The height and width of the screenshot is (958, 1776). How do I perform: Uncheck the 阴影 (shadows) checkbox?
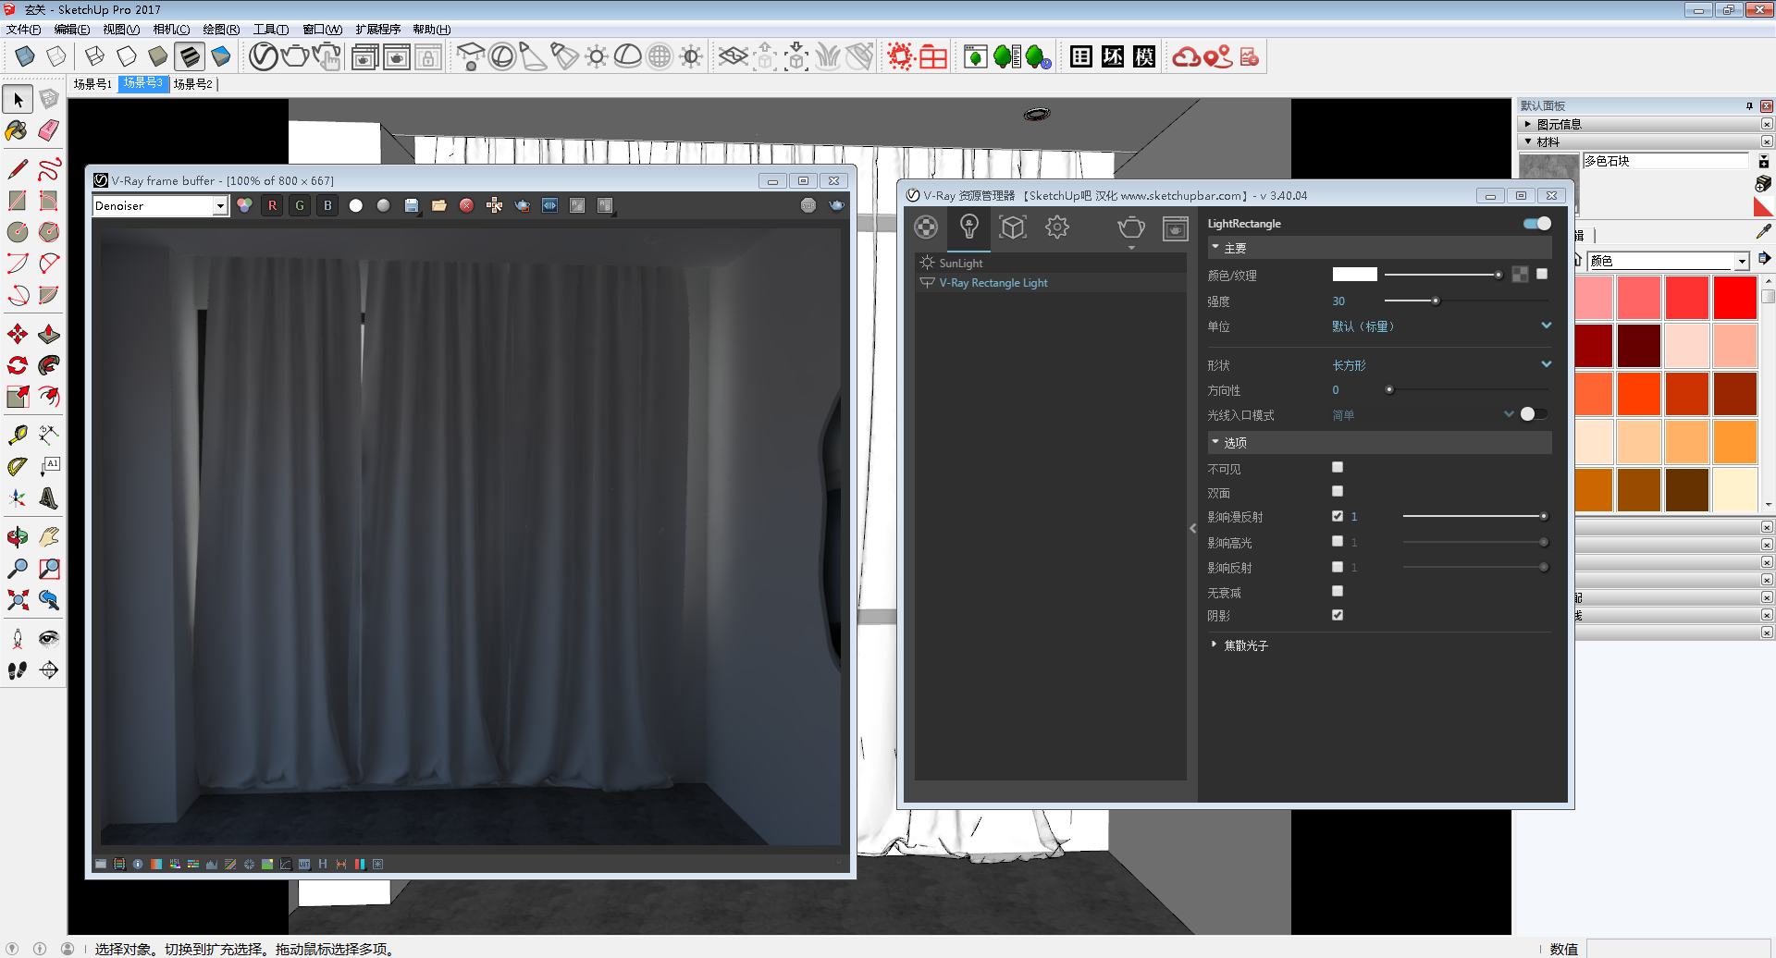coord(1338,615)
